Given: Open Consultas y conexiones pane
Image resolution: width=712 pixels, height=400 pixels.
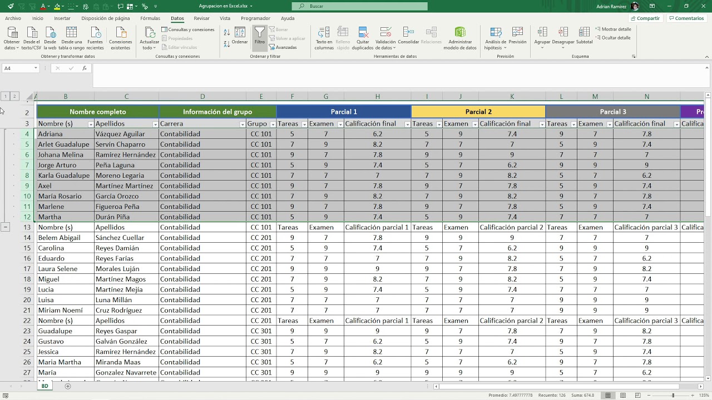Looking at the screenshot, I should coord(188,29).
